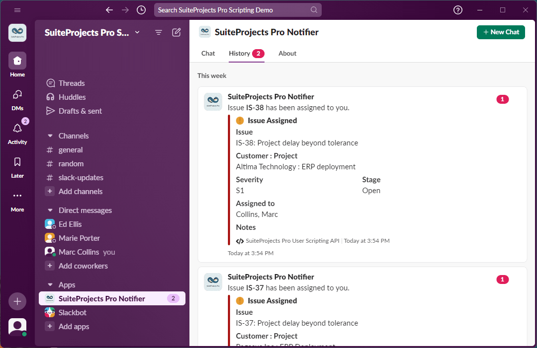
Task: Click the code icon beside User Scripting API
Action: tap(240, 241)
